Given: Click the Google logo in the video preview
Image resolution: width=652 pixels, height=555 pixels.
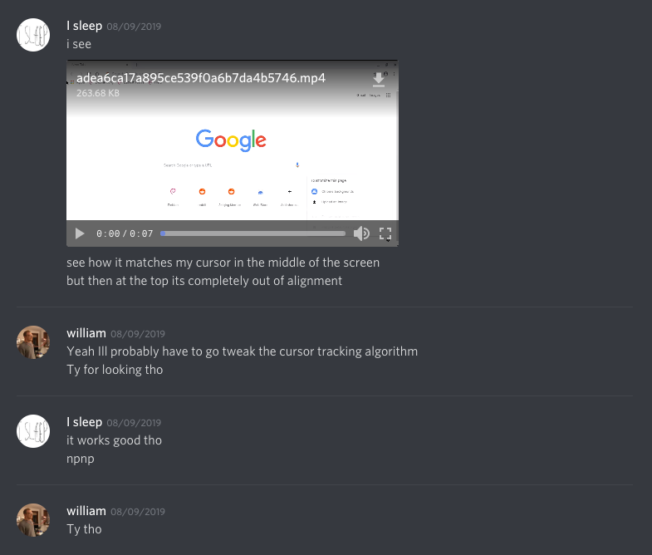Looking at the screenshot, I should tap(231, 140).
